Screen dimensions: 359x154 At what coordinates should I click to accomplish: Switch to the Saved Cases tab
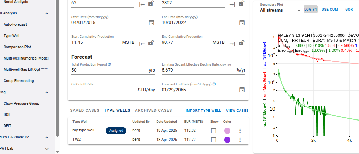coord(85,111)
